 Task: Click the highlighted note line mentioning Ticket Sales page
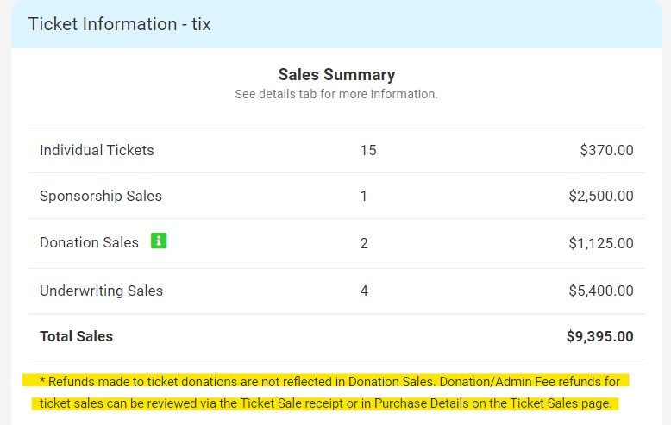pos(326,403)
